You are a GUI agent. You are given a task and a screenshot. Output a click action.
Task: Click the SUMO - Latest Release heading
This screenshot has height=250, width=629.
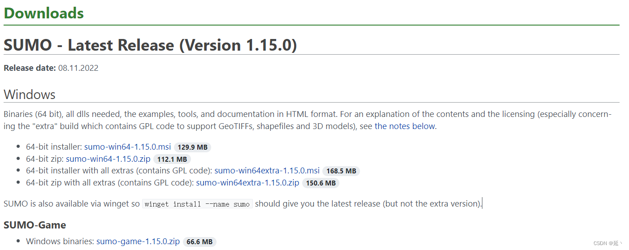tap(150, 45)
